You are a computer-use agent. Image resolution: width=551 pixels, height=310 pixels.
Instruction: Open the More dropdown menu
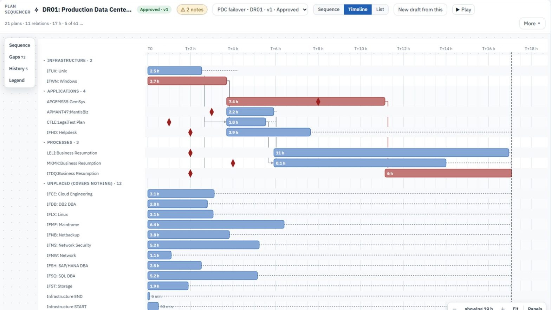click(532, 24)
